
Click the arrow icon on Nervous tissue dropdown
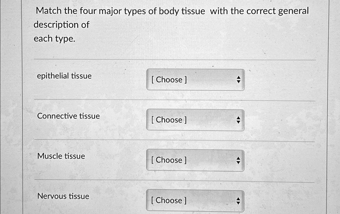(x=238, y=200)
